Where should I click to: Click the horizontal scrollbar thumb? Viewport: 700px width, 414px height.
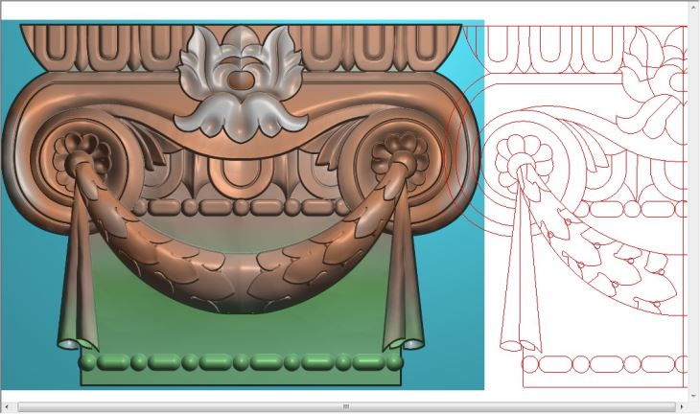[345, 406]
